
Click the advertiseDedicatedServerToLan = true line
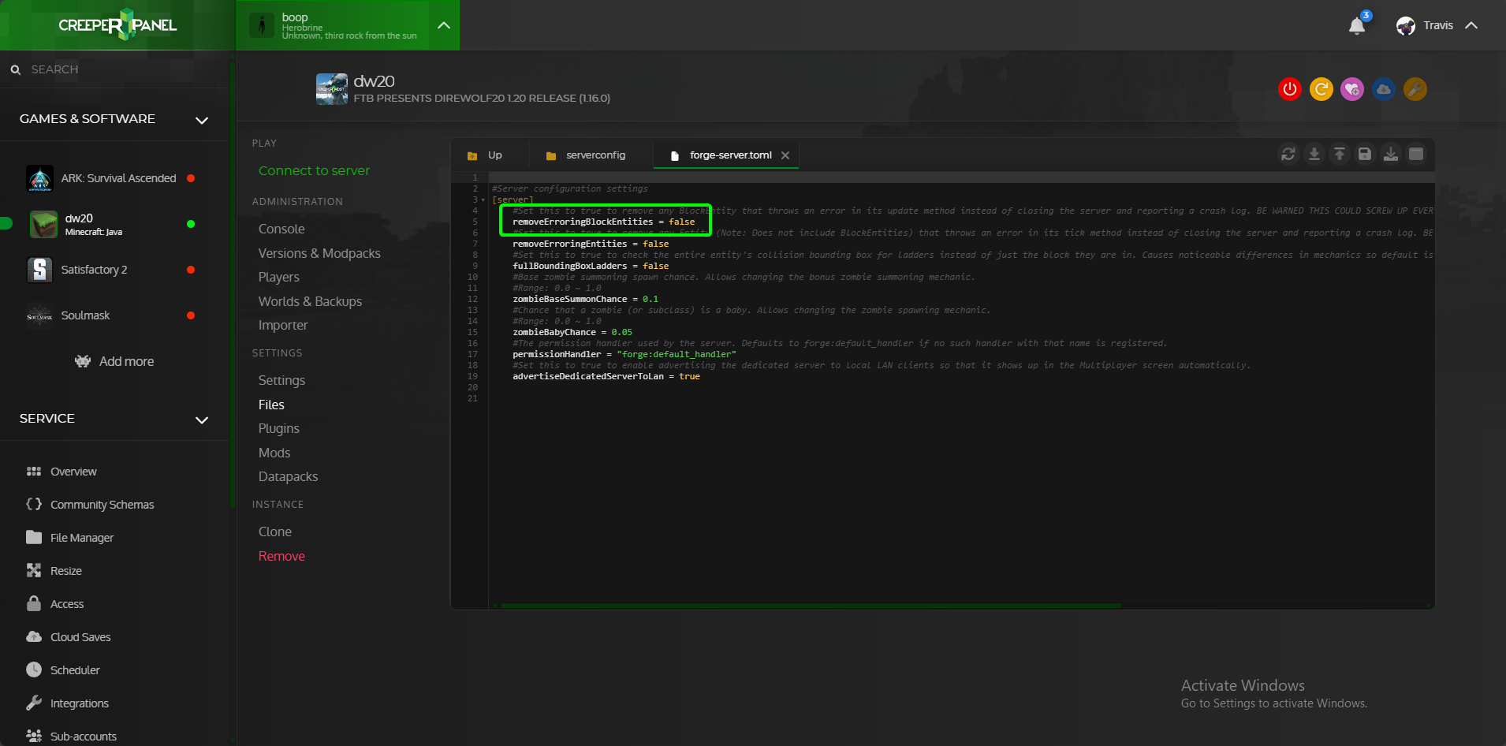[x=606, y=376]
